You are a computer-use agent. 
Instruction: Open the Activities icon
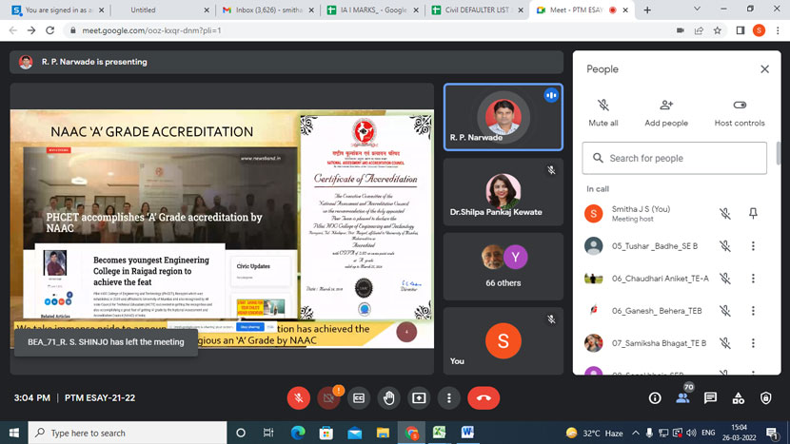point(738,397)
